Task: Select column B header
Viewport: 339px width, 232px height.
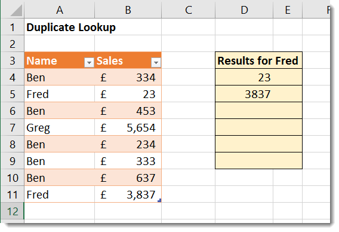Action: (x=128, y=10)
